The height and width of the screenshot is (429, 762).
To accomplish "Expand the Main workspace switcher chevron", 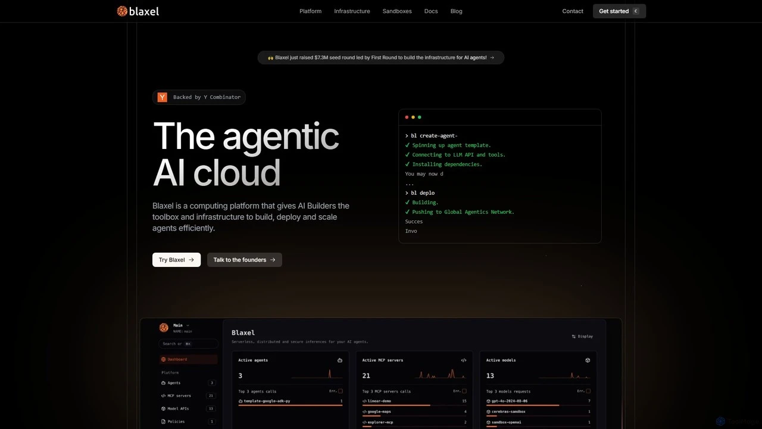I will [x=188, y=325].
